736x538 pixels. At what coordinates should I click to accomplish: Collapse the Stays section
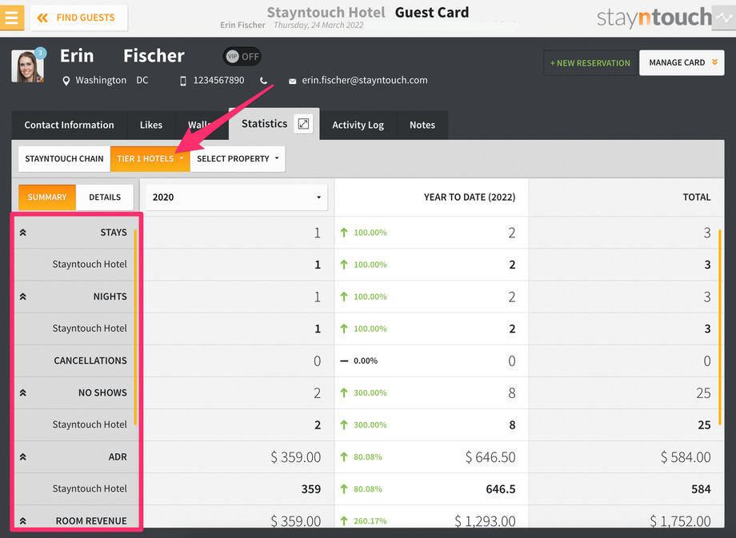click(x=22, y=233)
